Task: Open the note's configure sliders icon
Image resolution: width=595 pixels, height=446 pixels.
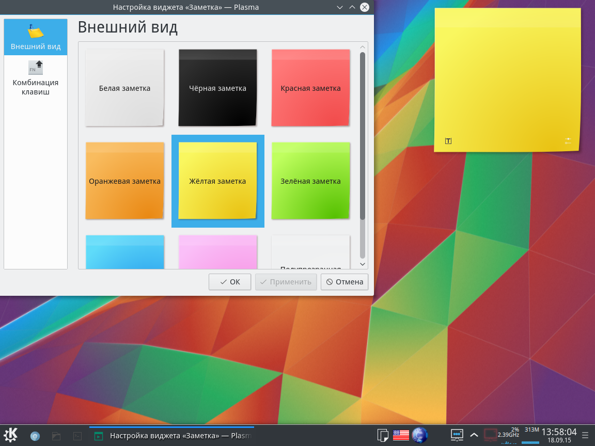Action: pyautogui.click(x=568, y=141)
